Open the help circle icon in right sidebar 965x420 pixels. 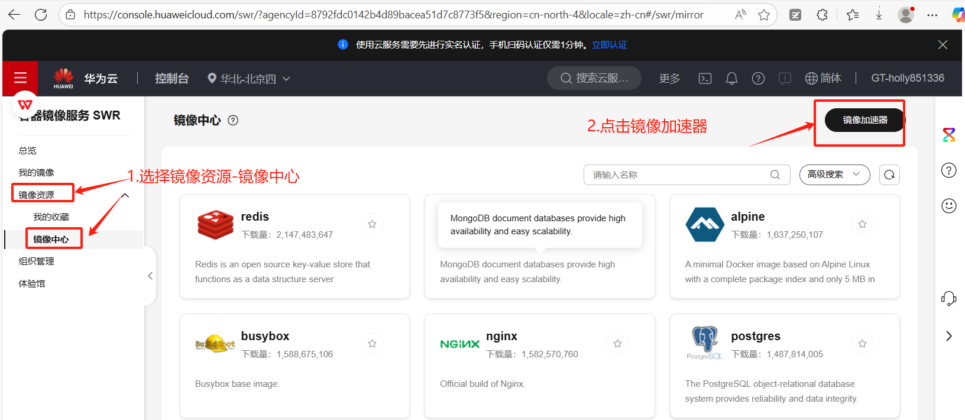(949, 170)
